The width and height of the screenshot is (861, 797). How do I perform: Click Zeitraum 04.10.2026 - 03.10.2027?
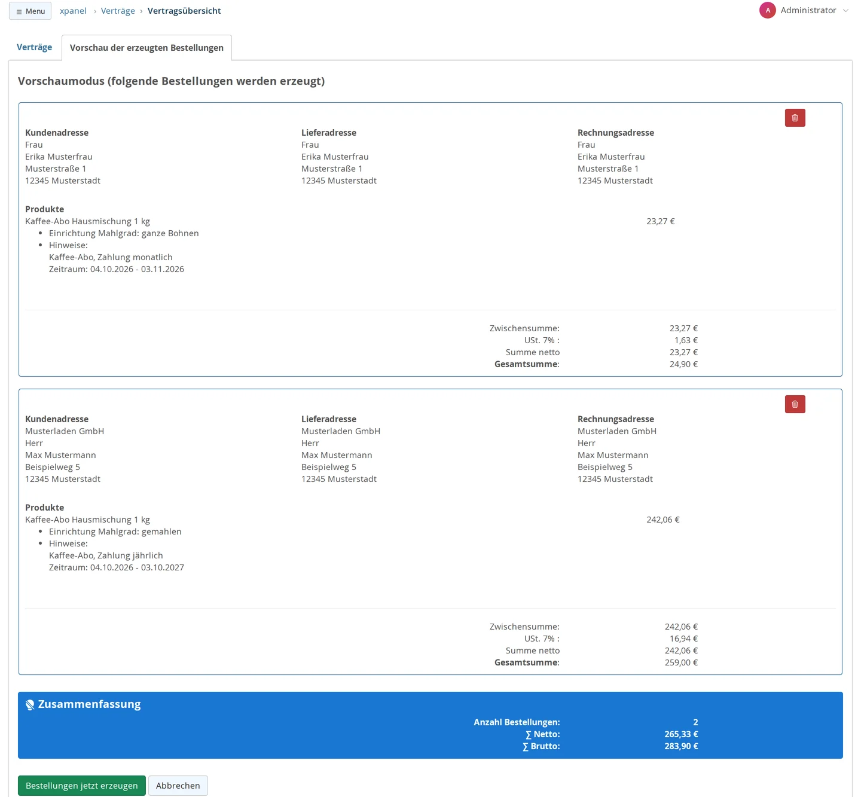117,567
